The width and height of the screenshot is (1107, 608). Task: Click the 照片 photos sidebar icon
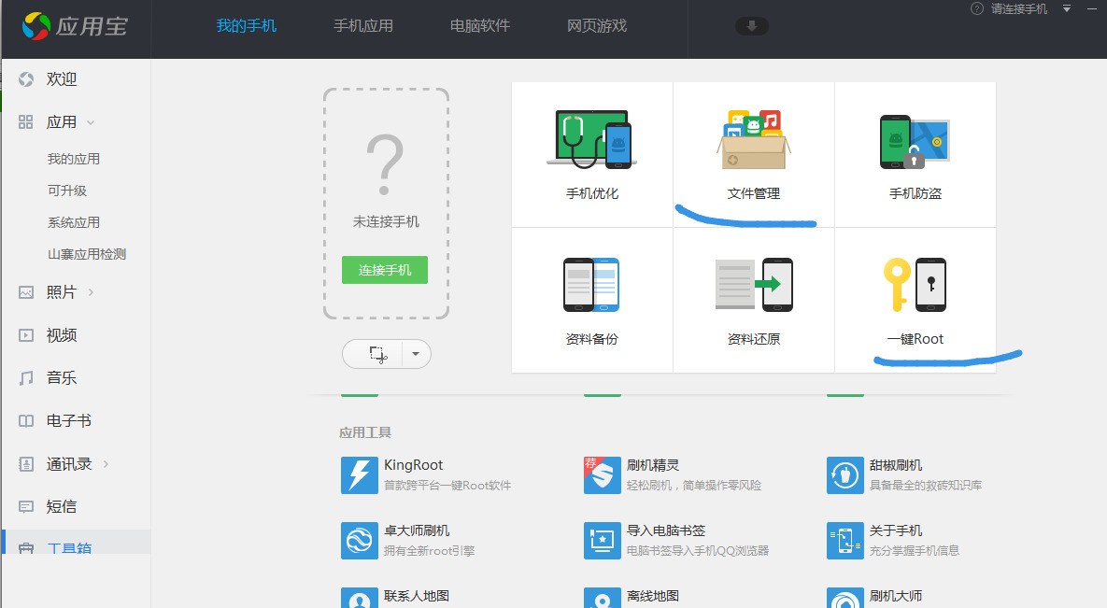coord(26,292)
